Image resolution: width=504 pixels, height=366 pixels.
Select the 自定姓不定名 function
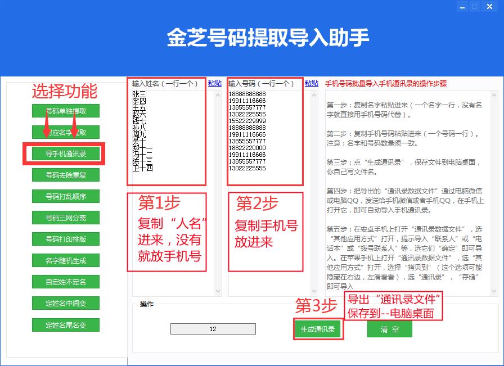click(x=65, y=282)
